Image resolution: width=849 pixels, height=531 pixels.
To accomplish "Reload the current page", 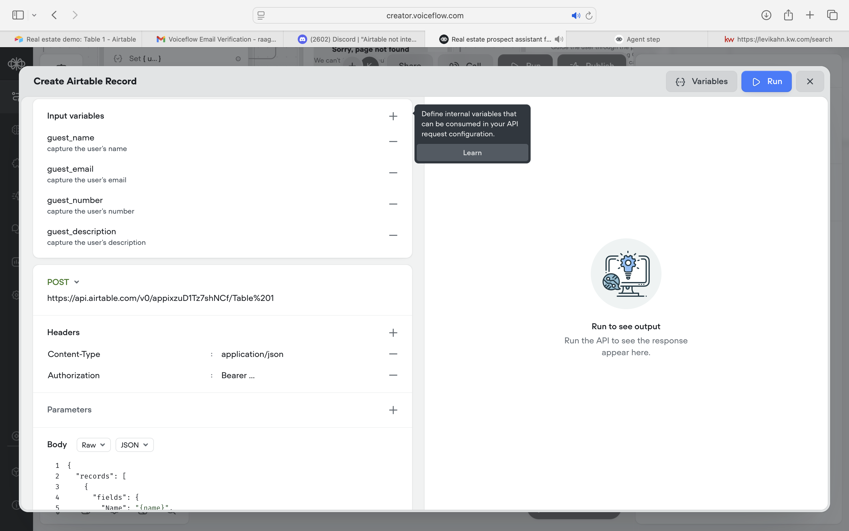I will [589, 15].
